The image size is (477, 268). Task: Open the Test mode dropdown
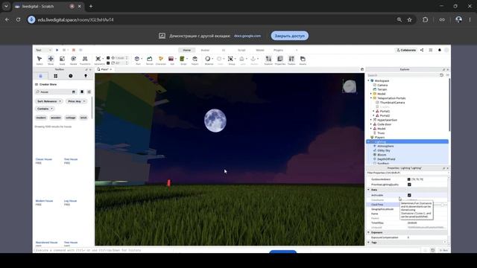tap(43, 50)
